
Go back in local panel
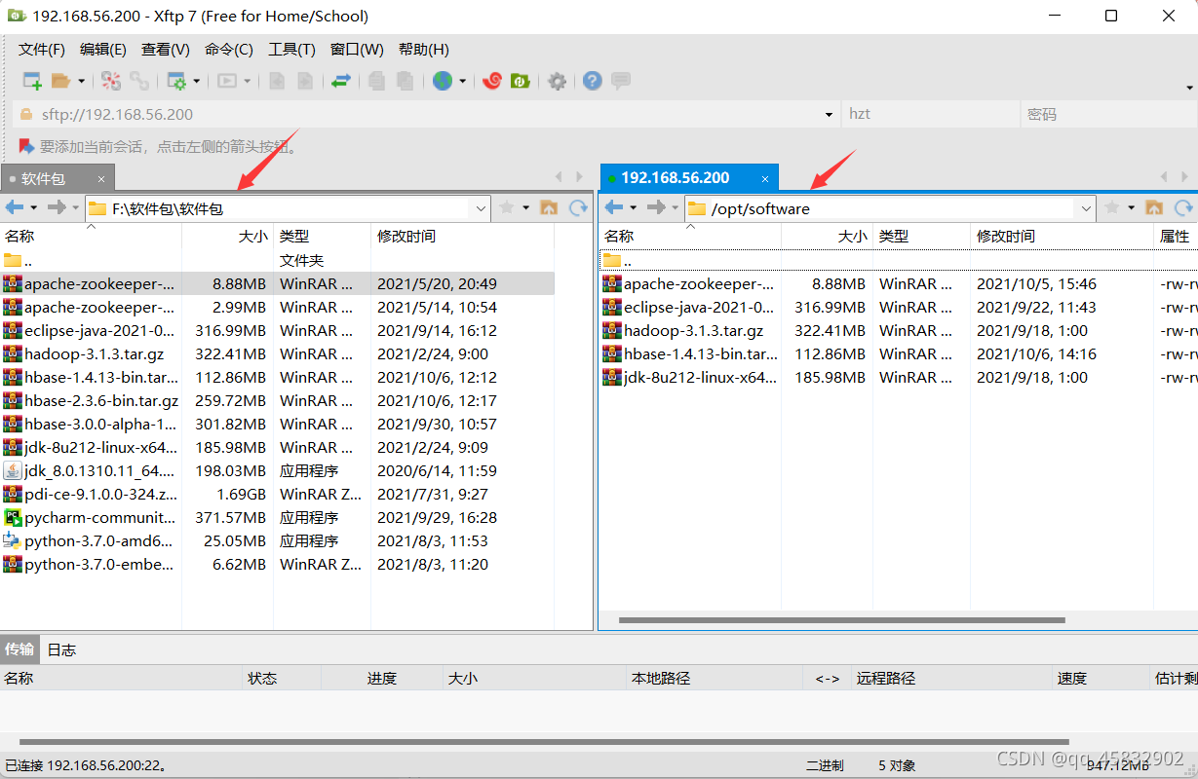click(15, 207)
